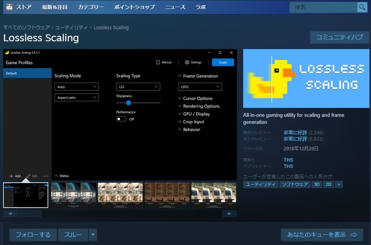Select the Default game profile
This screenshot has width=371, height=245.
(27, 73)
